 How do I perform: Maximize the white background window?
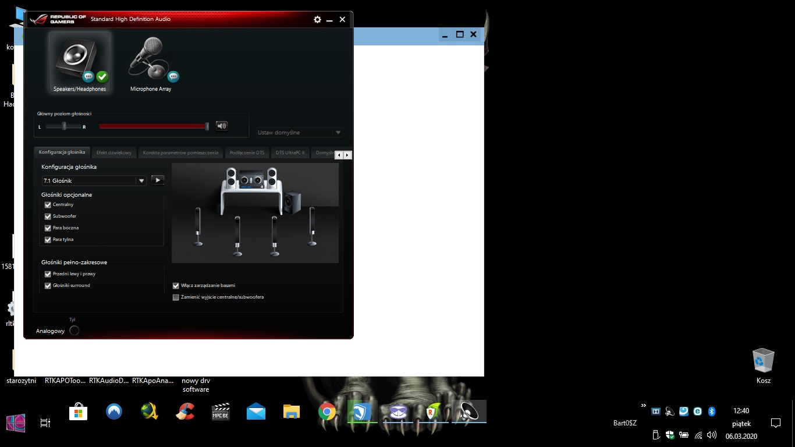pos(460,34)
